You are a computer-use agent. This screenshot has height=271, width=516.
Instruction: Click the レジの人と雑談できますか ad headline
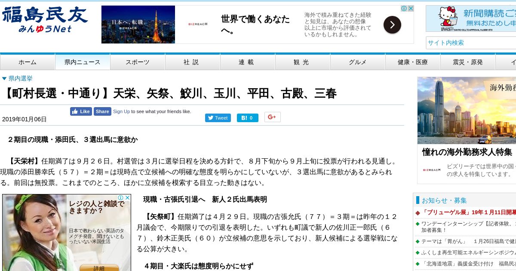(x=96, y=207)
